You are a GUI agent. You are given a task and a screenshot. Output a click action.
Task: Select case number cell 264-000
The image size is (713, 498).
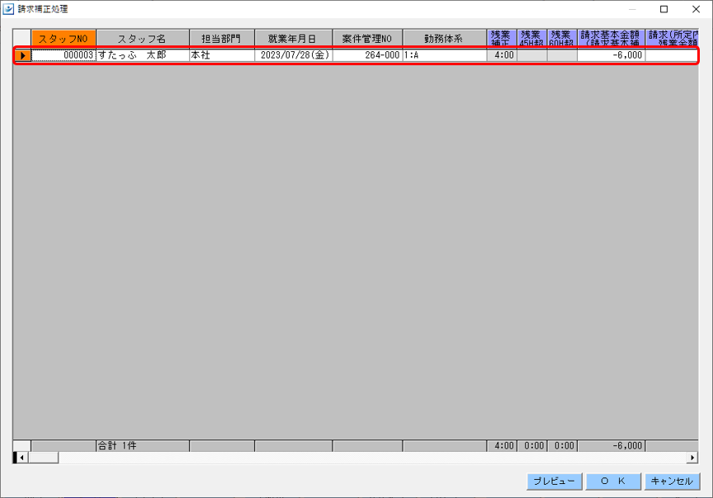(368, 55)
